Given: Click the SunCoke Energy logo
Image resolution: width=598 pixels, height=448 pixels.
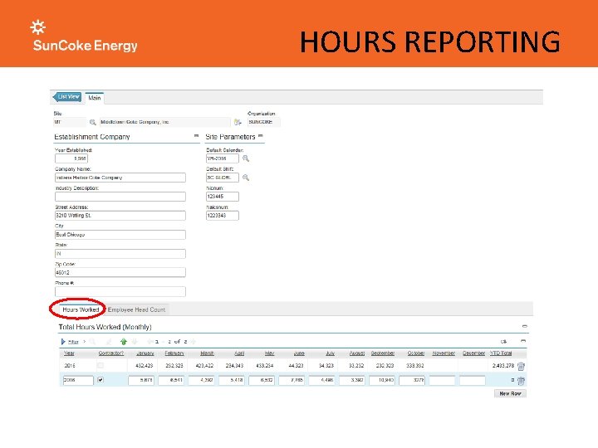Looking at the screenshot, I should (x=85, y=37).
